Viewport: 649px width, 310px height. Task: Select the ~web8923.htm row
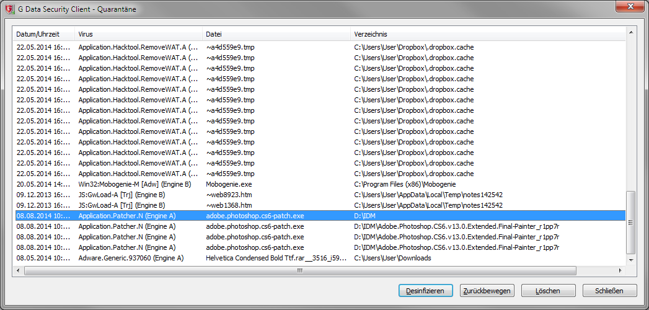click(x=319, y=195)
